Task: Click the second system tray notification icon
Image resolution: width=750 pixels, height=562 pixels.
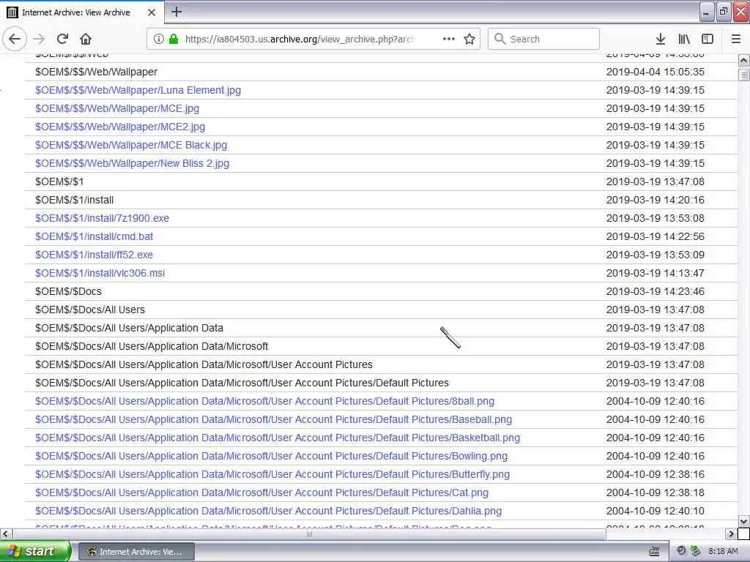Action: point(695,551)
